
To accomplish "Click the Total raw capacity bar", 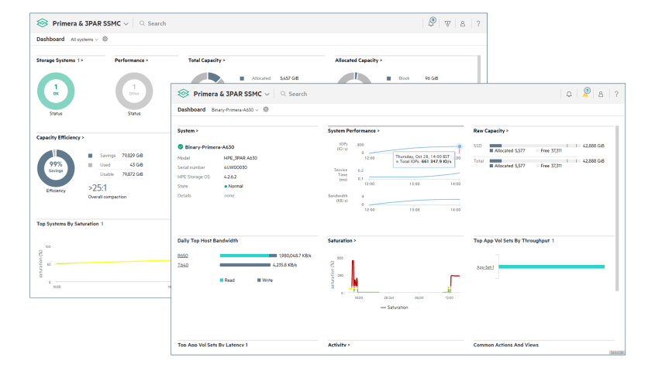I will coord(535,161).
